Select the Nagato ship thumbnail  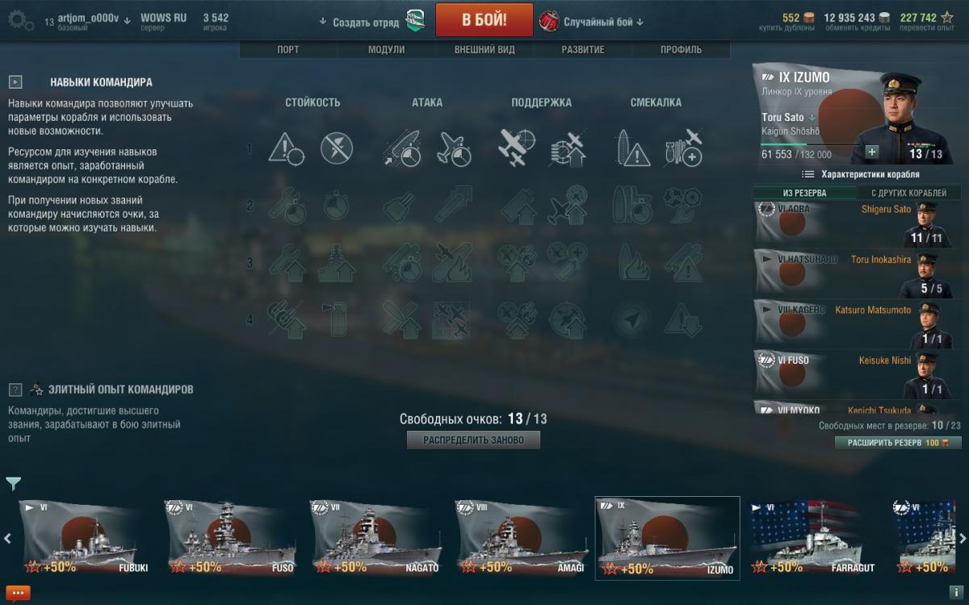[x=375, y=538]
